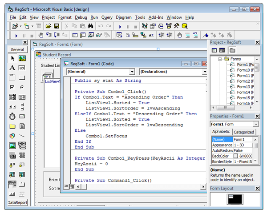Select the Label tool (letter A)
The image size is (267, 214).
(12, 68)
